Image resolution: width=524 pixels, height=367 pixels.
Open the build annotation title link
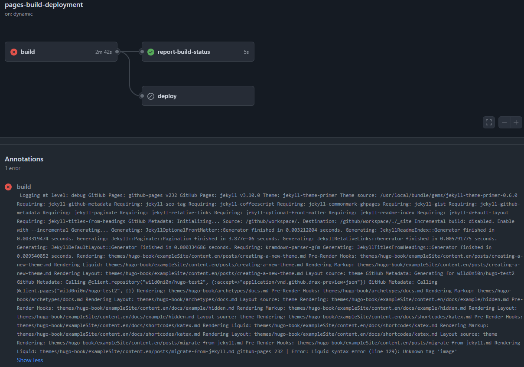pyautogui.click(x=24, y=187)
